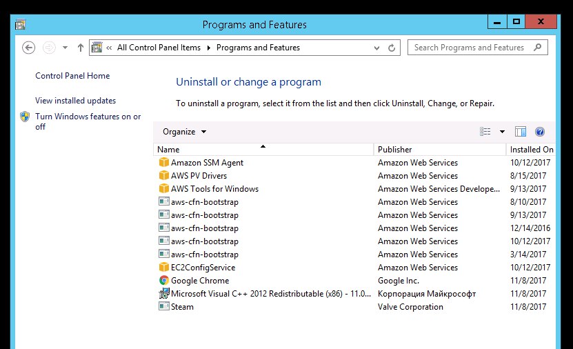Select the AWS PV Drivers icon
The image size is (573, 349).
(x=163, y=175)
